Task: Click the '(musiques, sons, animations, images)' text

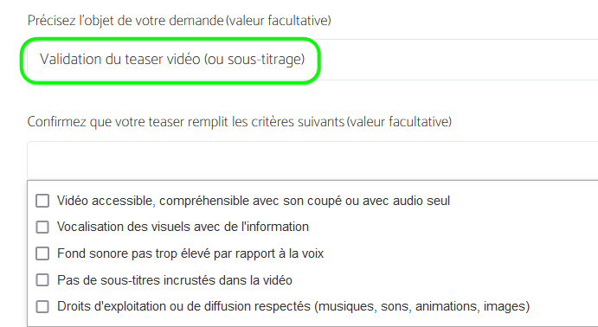Action: [x=422, y=306]
